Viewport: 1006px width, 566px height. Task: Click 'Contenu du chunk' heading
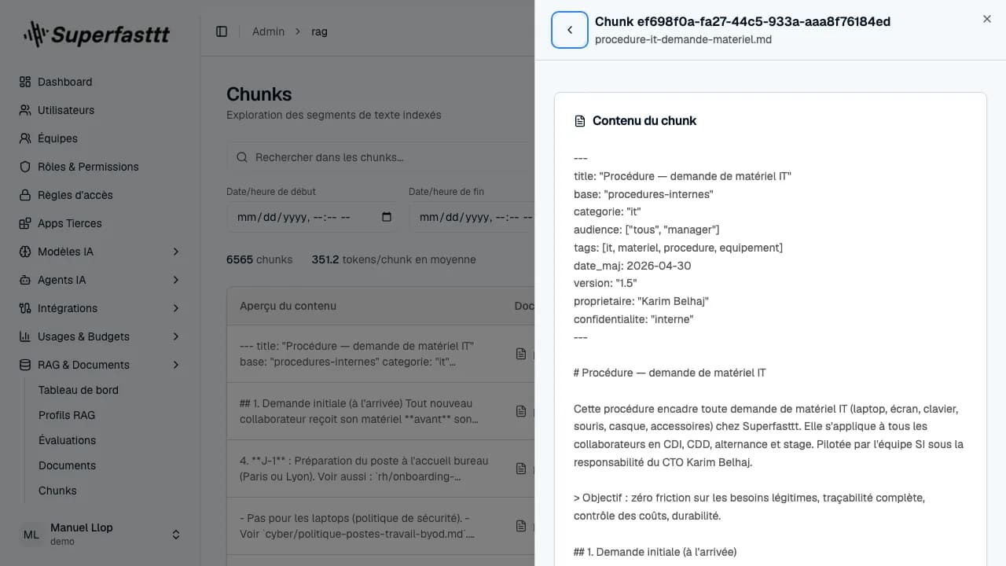644,121
